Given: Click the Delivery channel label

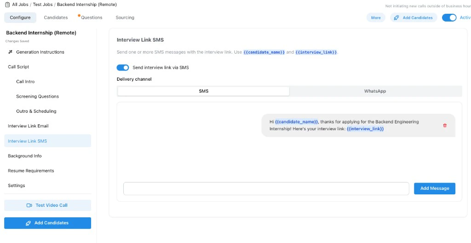Looking at the screenshot, I should point(134,79).
